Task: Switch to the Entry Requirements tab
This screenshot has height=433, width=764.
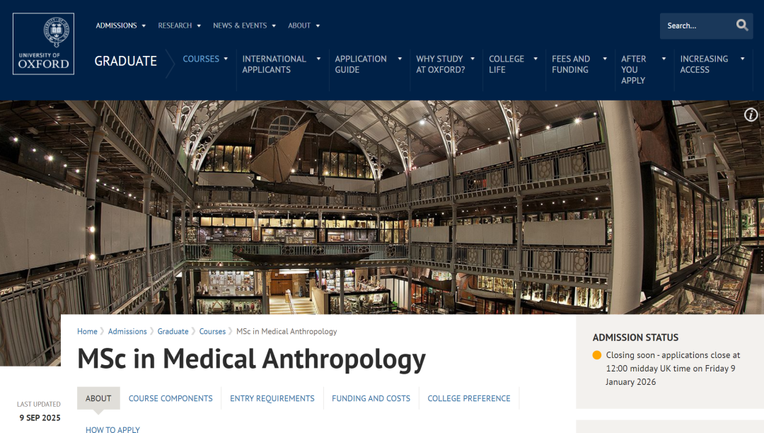Action: pos(272,398)
